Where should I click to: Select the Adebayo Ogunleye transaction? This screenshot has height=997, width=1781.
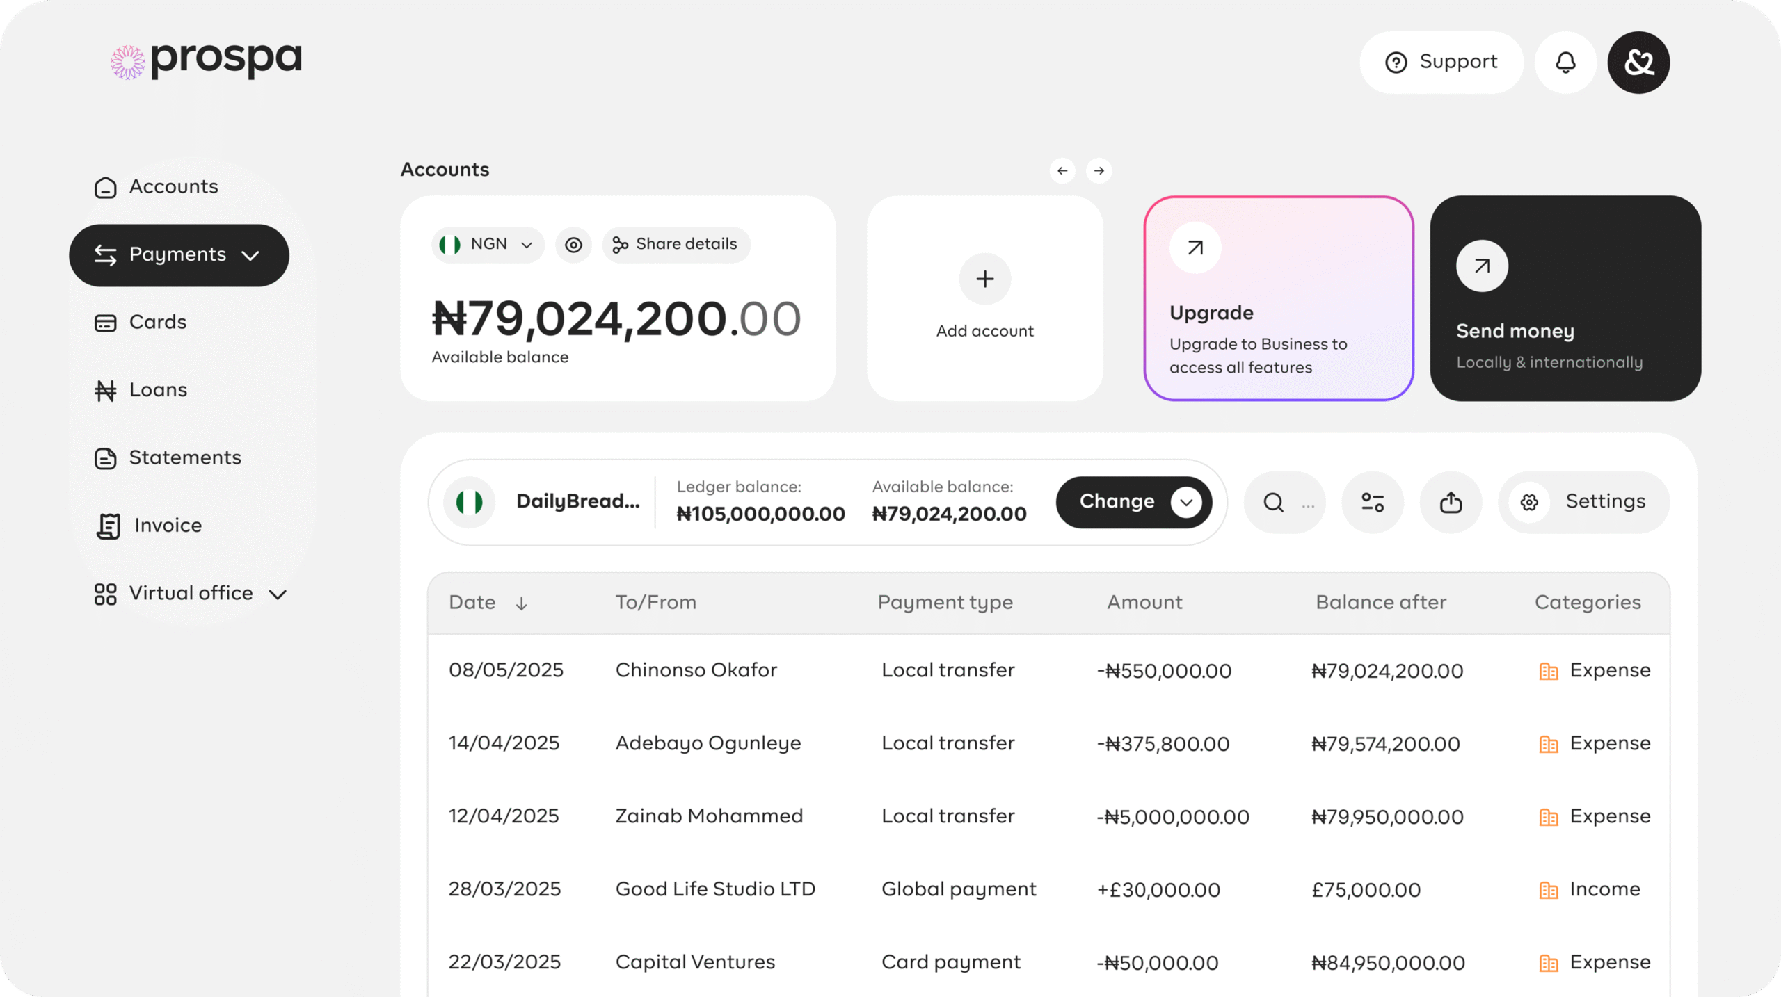(1048, 743)
